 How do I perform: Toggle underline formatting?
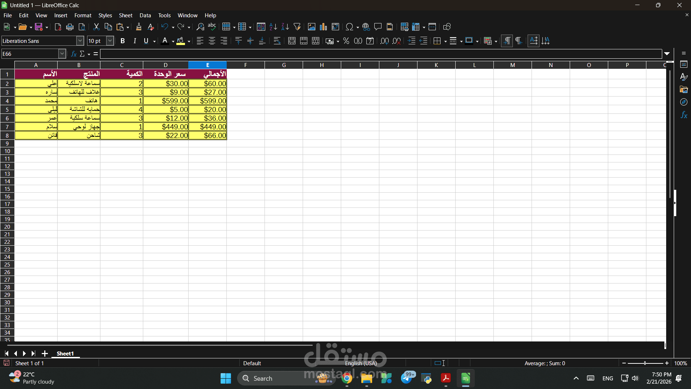[x=146, y=41]
